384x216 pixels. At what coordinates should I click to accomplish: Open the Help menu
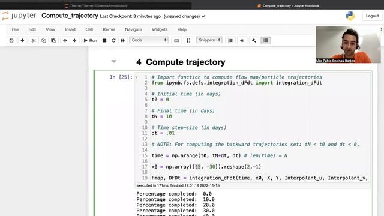click(x=182, y=29)
